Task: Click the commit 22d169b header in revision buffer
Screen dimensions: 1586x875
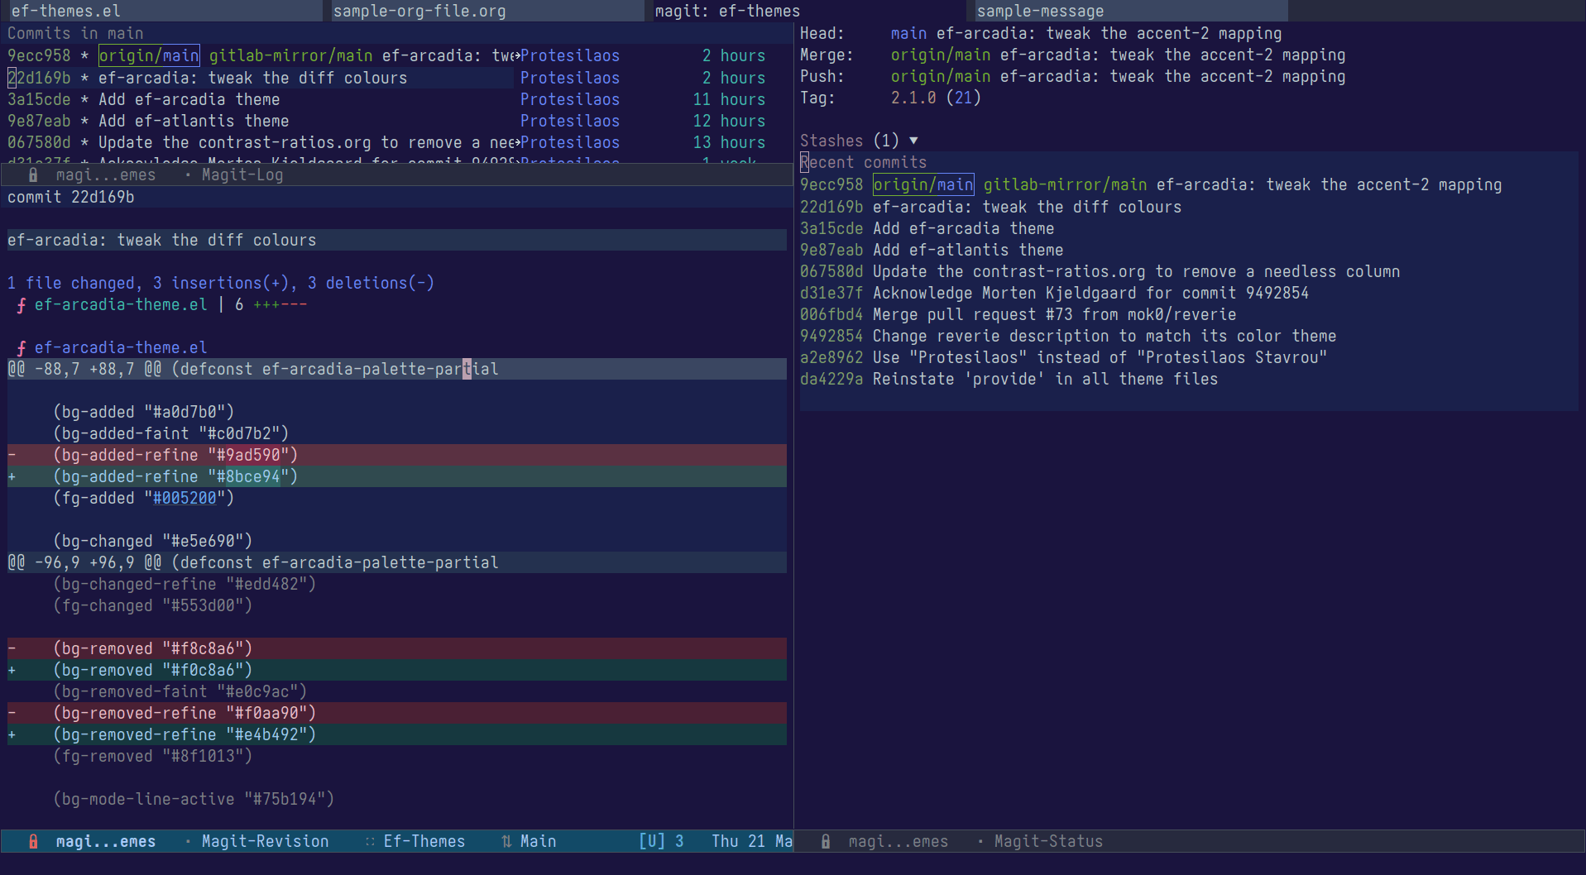Action: coord(70,197)
